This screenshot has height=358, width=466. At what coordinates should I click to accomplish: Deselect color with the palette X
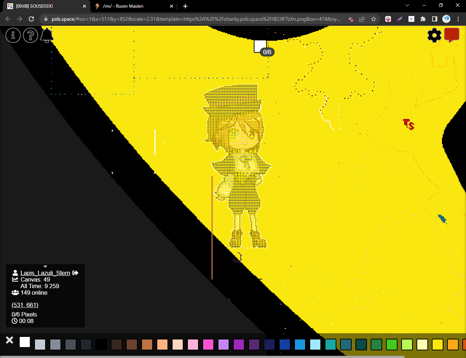point(9,340)
